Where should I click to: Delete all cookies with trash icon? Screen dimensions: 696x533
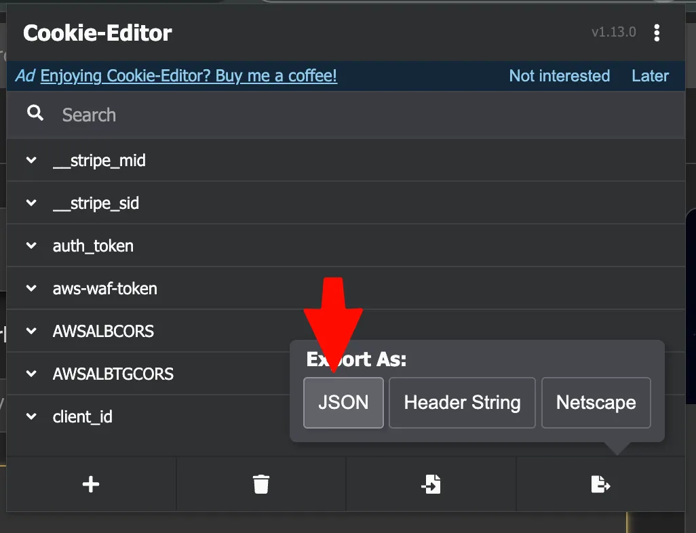[x=261, y=484]
